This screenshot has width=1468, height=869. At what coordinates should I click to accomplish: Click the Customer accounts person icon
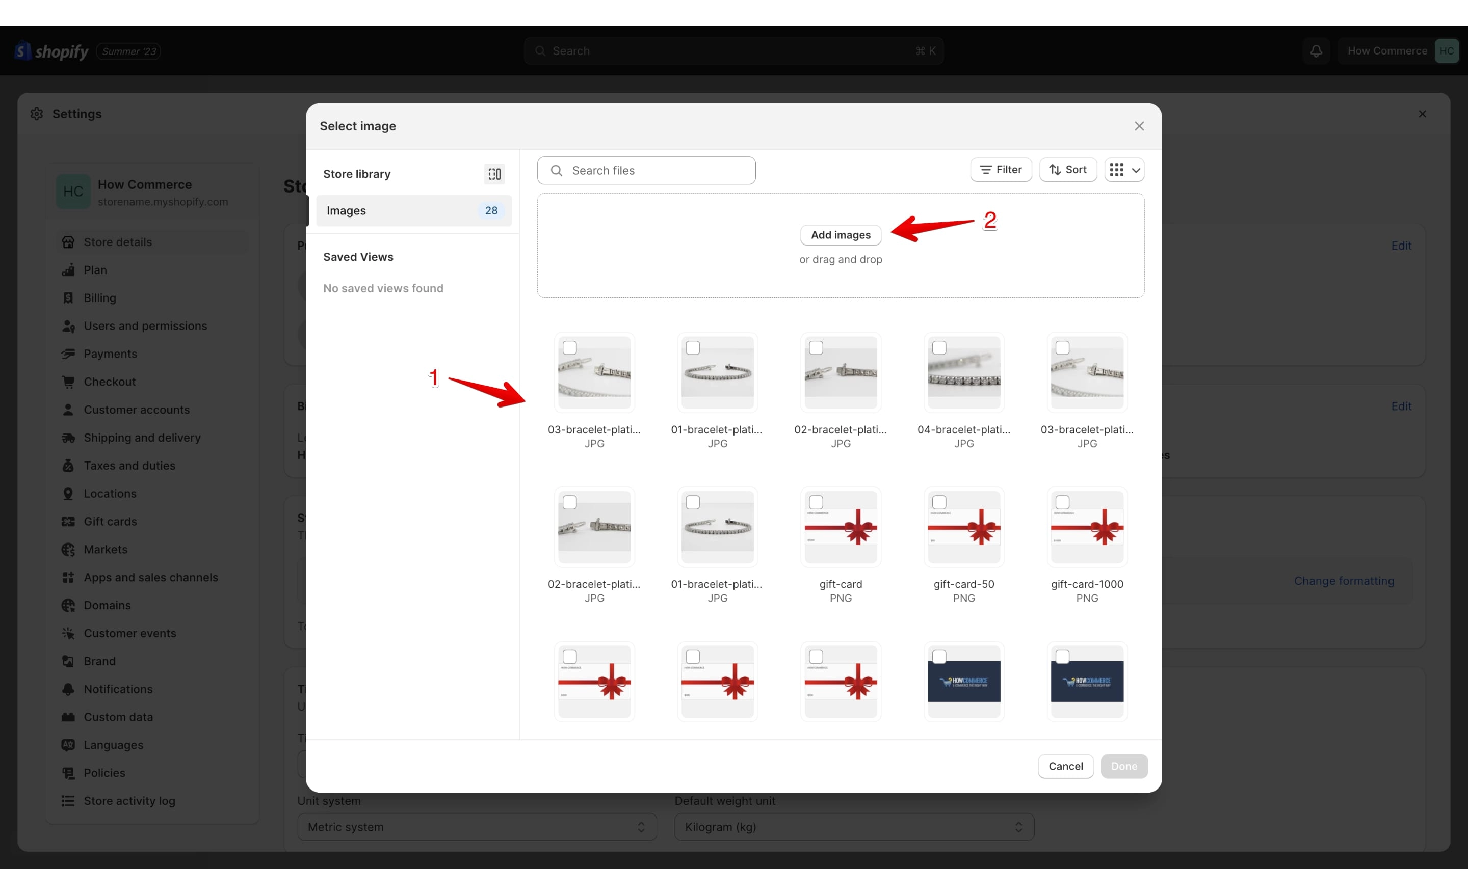click(68, 410)
